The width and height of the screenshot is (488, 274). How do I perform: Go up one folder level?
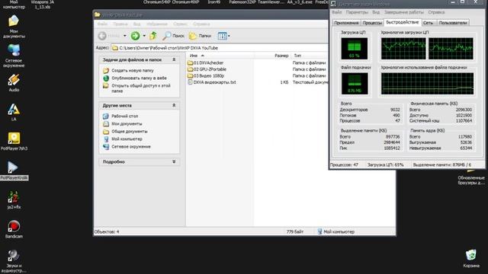[153, 36]
